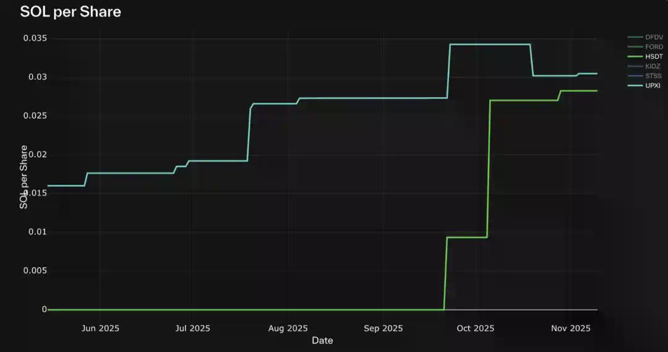Click the 0.035 y-axis tick label
Image resolution: width=668 pixels, height=352 pixels.
[35, 38]
